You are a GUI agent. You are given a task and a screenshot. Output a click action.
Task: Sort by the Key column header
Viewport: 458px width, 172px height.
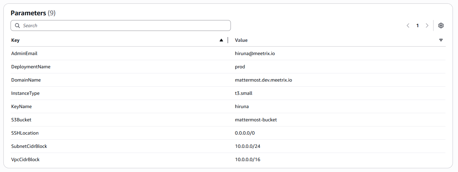[x=15, y=40]
